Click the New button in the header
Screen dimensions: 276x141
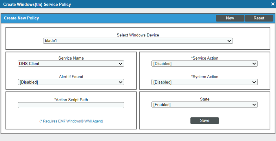[x=230, y=18]
